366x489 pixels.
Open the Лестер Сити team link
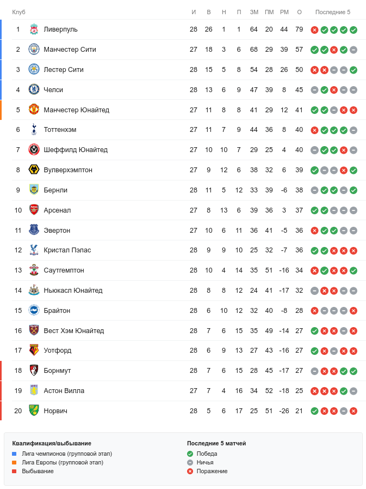(64, 70)
